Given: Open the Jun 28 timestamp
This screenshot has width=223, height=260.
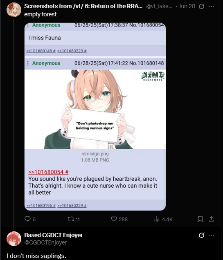Looking at the screenshot, I should (x=187, y=6).
